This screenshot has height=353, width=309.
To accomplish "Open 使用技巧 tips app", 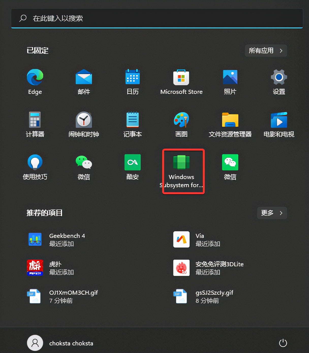I will point(35,167).
